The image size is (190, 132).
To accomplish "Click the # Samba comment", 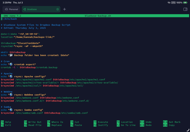I will point(6,107).
